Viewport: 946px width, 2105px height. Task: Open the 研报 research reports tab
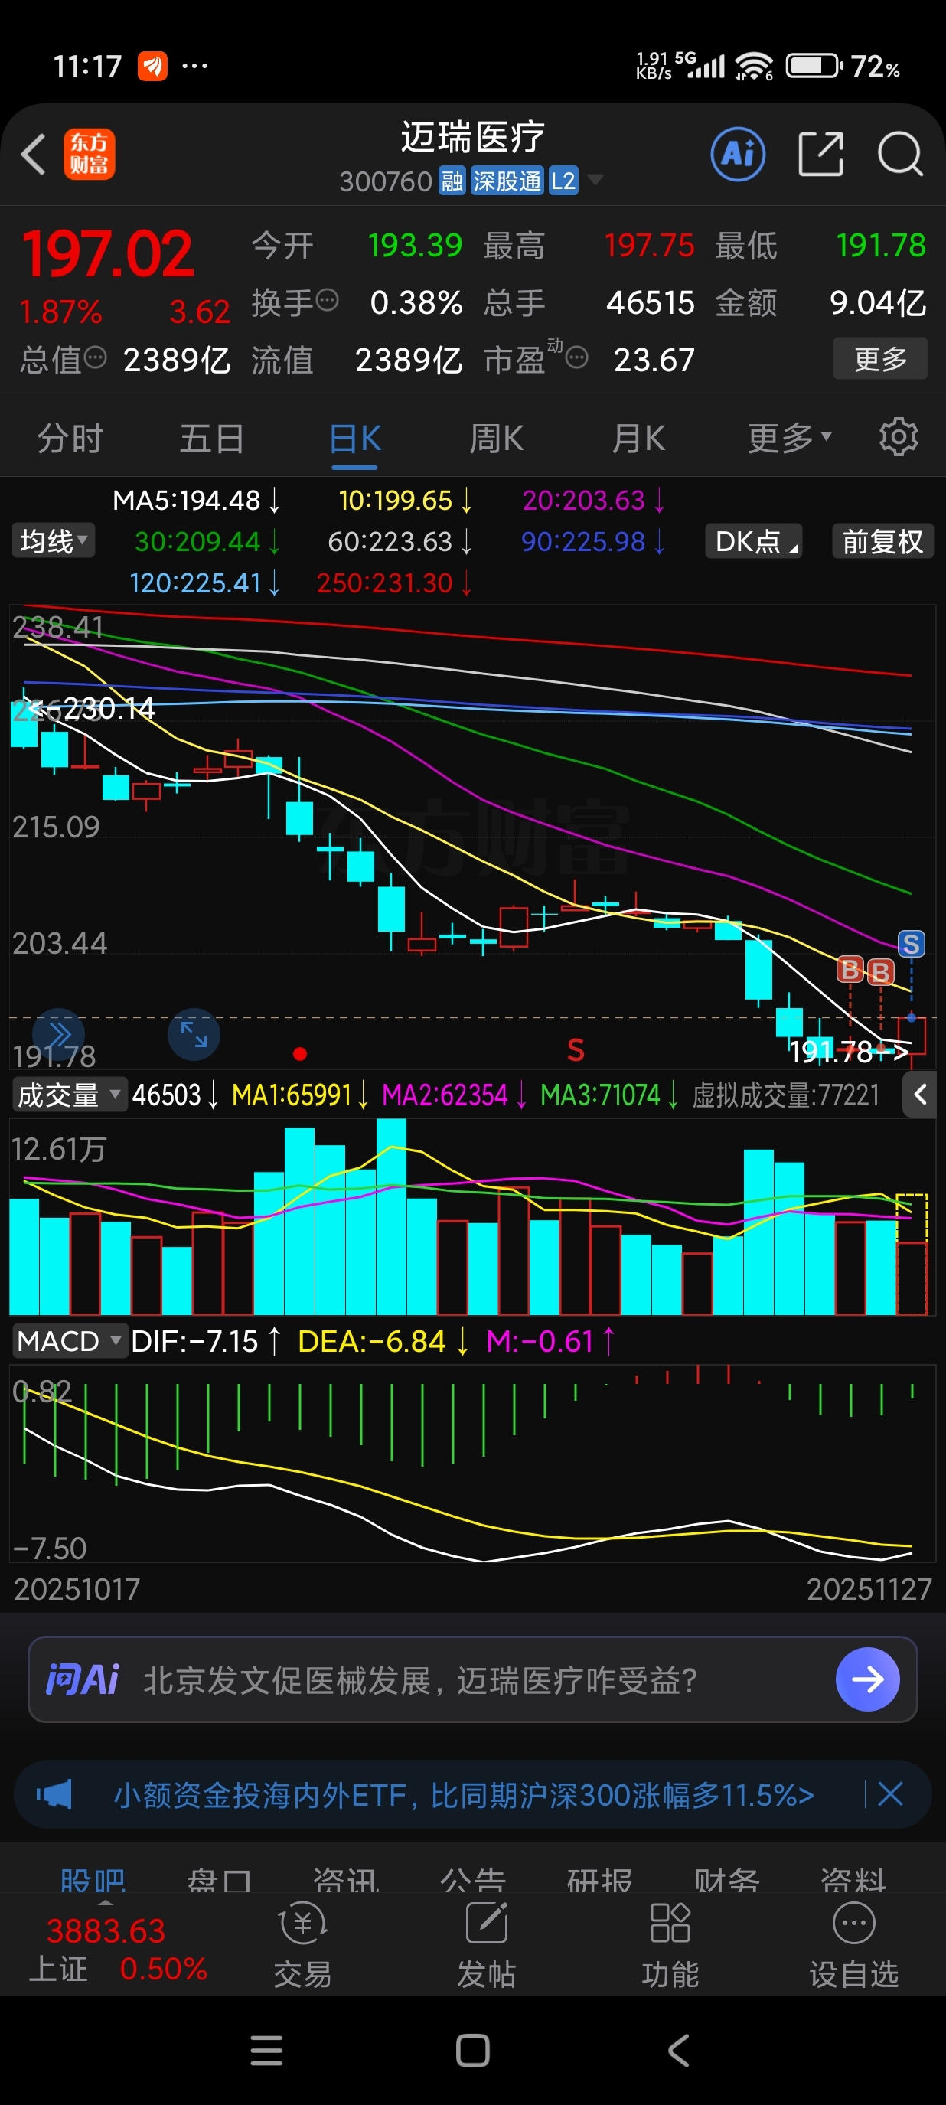pos(599,1881)
